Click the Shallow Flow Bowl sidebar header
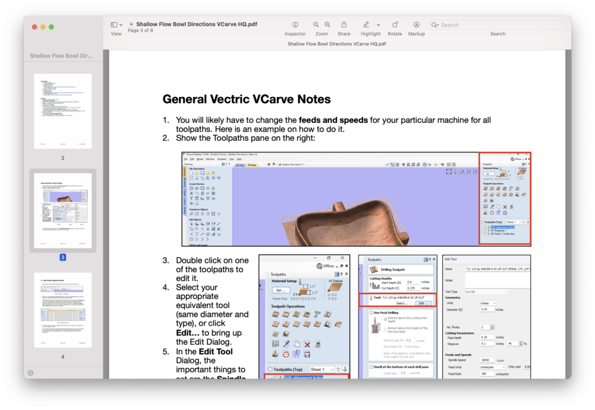This screenshot has width=595, height=410. (x=62, y=56)
